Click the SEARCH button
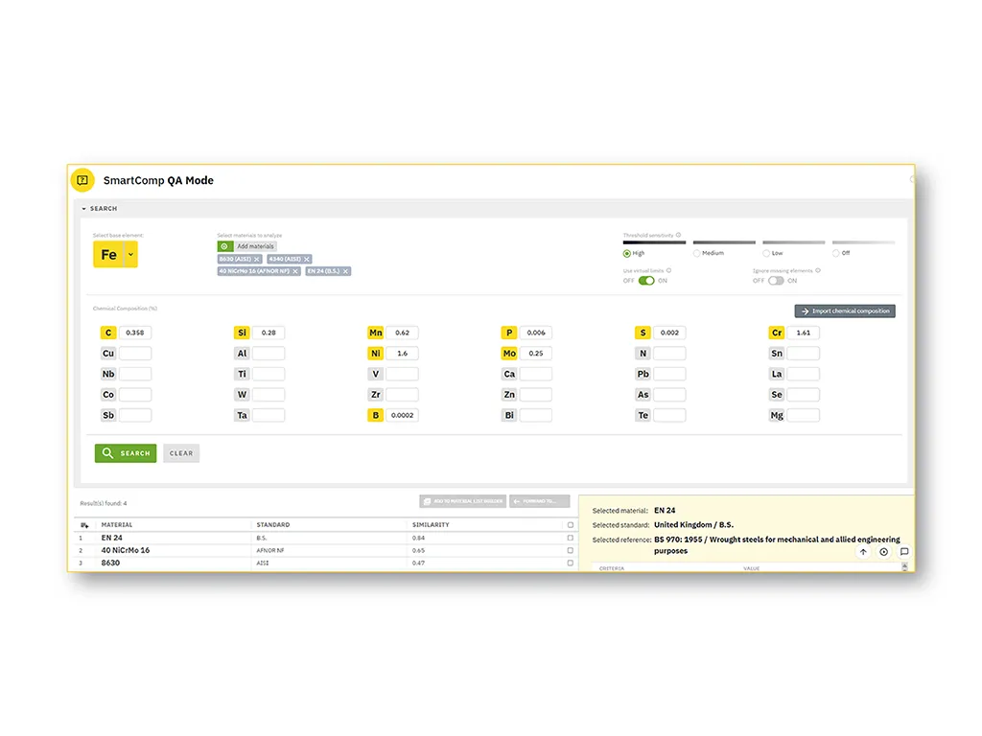Screen dimensions: 982x736 click(125, 452)
